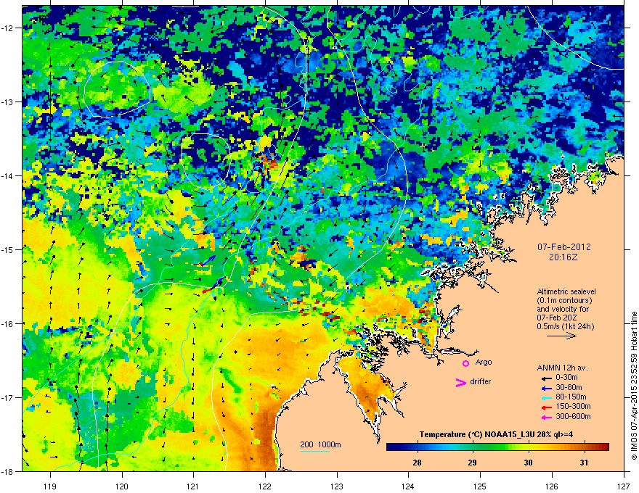The height and width of the screenshot is (493, 639).
Task: Click the magenta drifter arrowhead symbol
Action: point(461,383)
